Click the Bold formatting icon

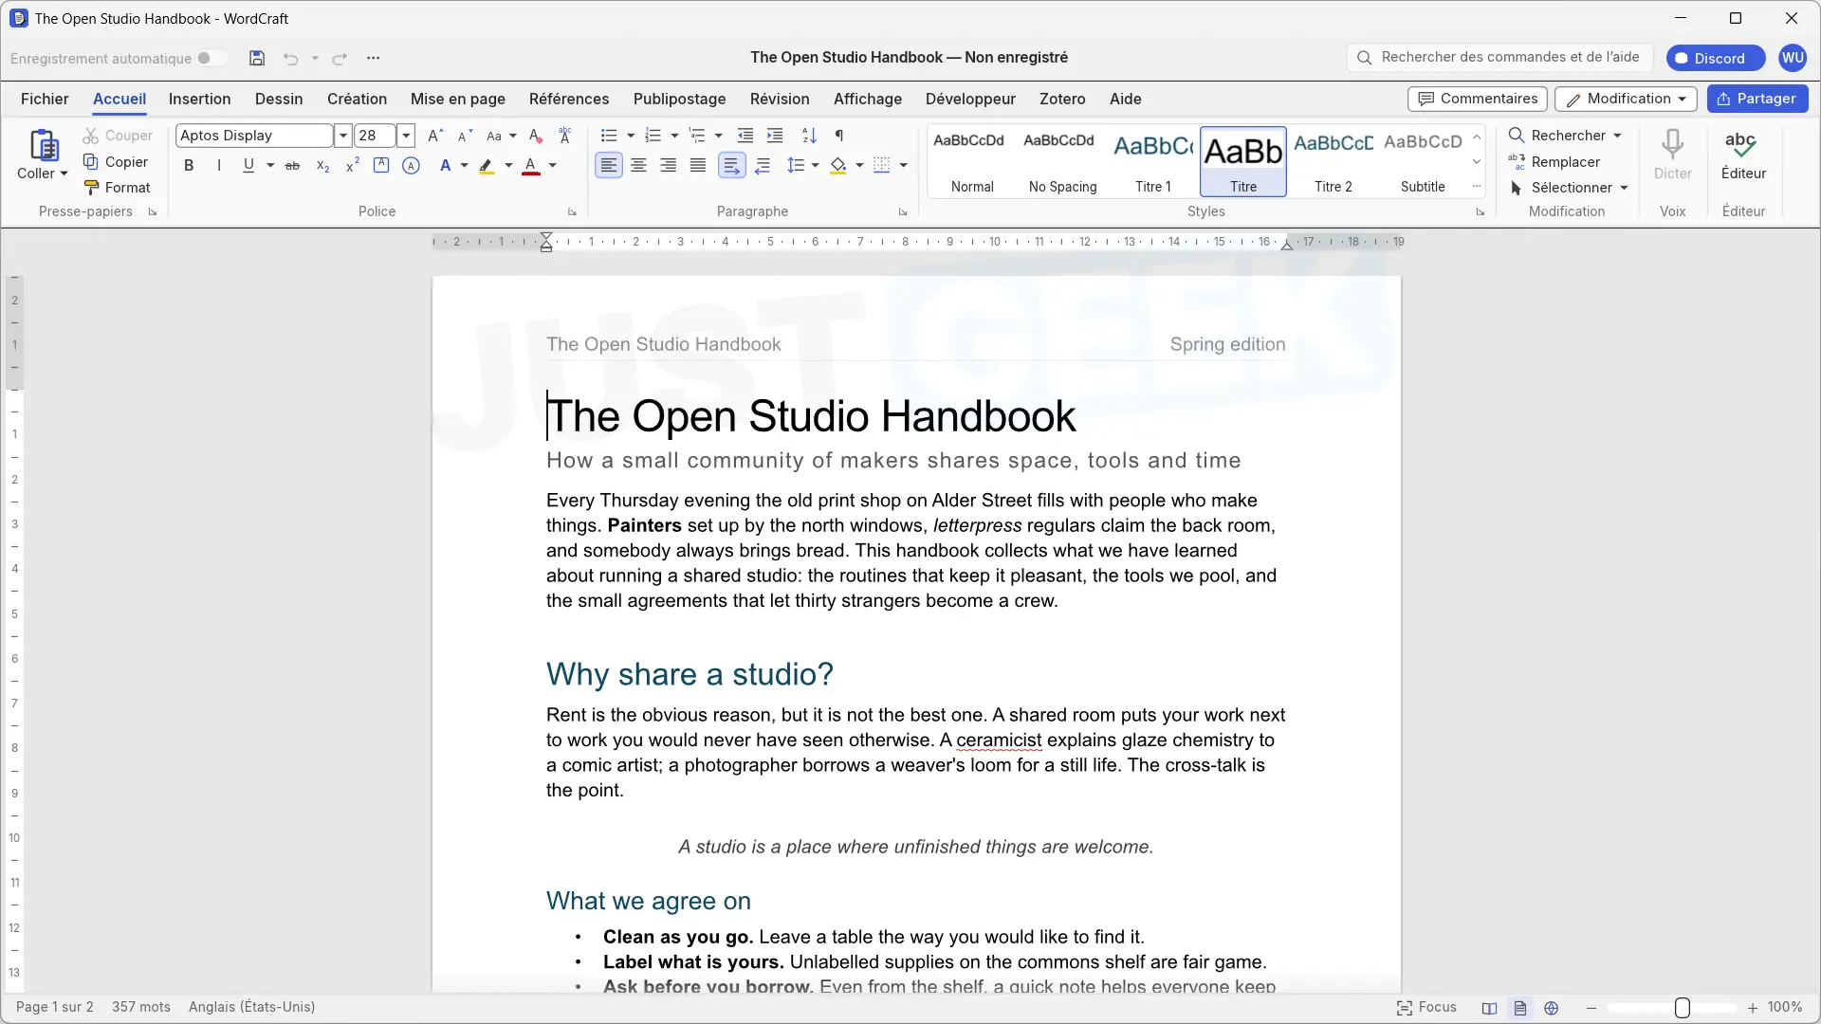pyautogui.click(x=189, y=166)
